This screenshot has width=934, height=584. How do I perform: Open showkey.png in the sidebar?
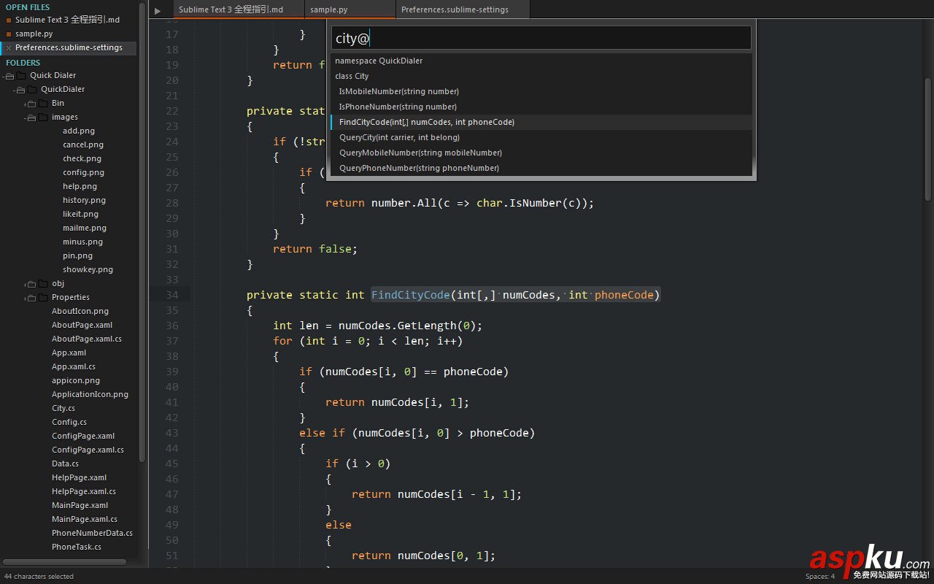[88, 269]
